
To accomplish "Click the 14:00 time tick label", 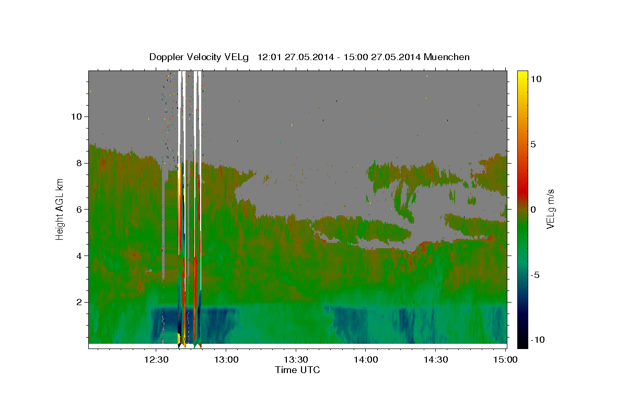I will (x=365, y=359).
